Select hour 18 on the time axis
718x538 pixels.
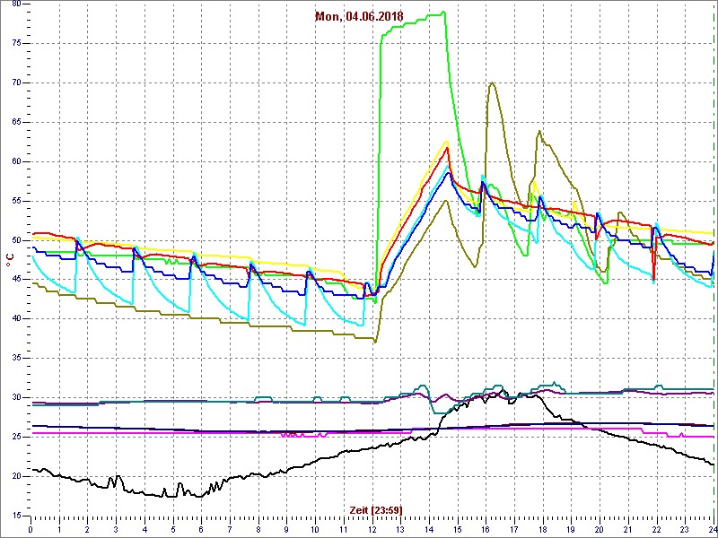[543, 530]
